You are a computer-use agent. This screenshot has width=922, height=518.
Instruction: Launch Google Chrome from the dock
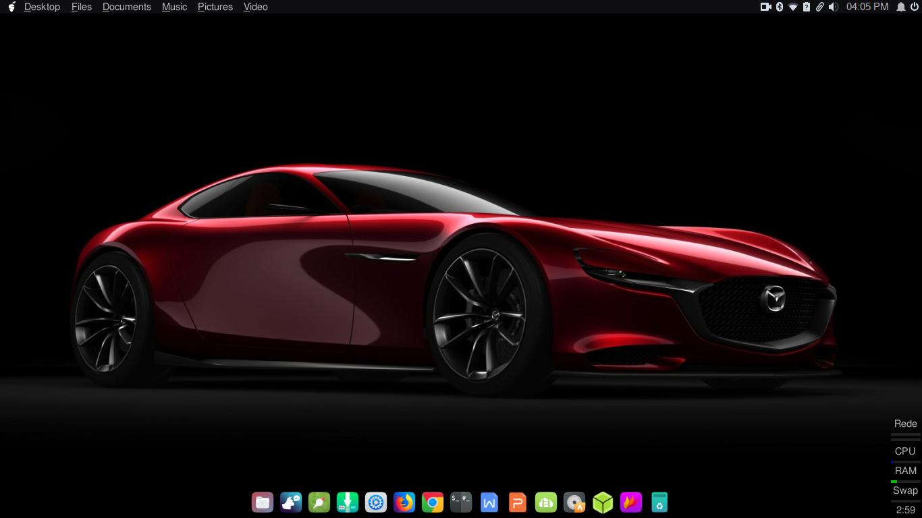433,502
